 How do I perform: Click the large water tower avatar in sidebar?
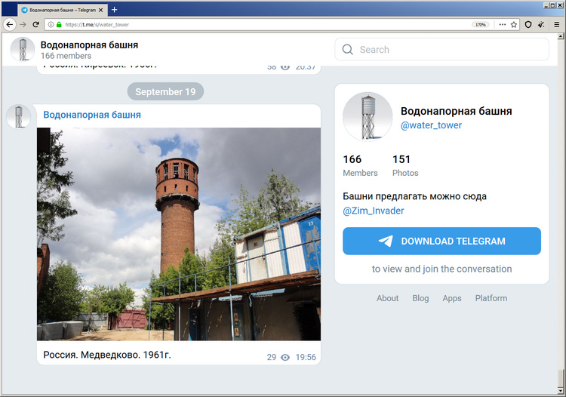368,116
